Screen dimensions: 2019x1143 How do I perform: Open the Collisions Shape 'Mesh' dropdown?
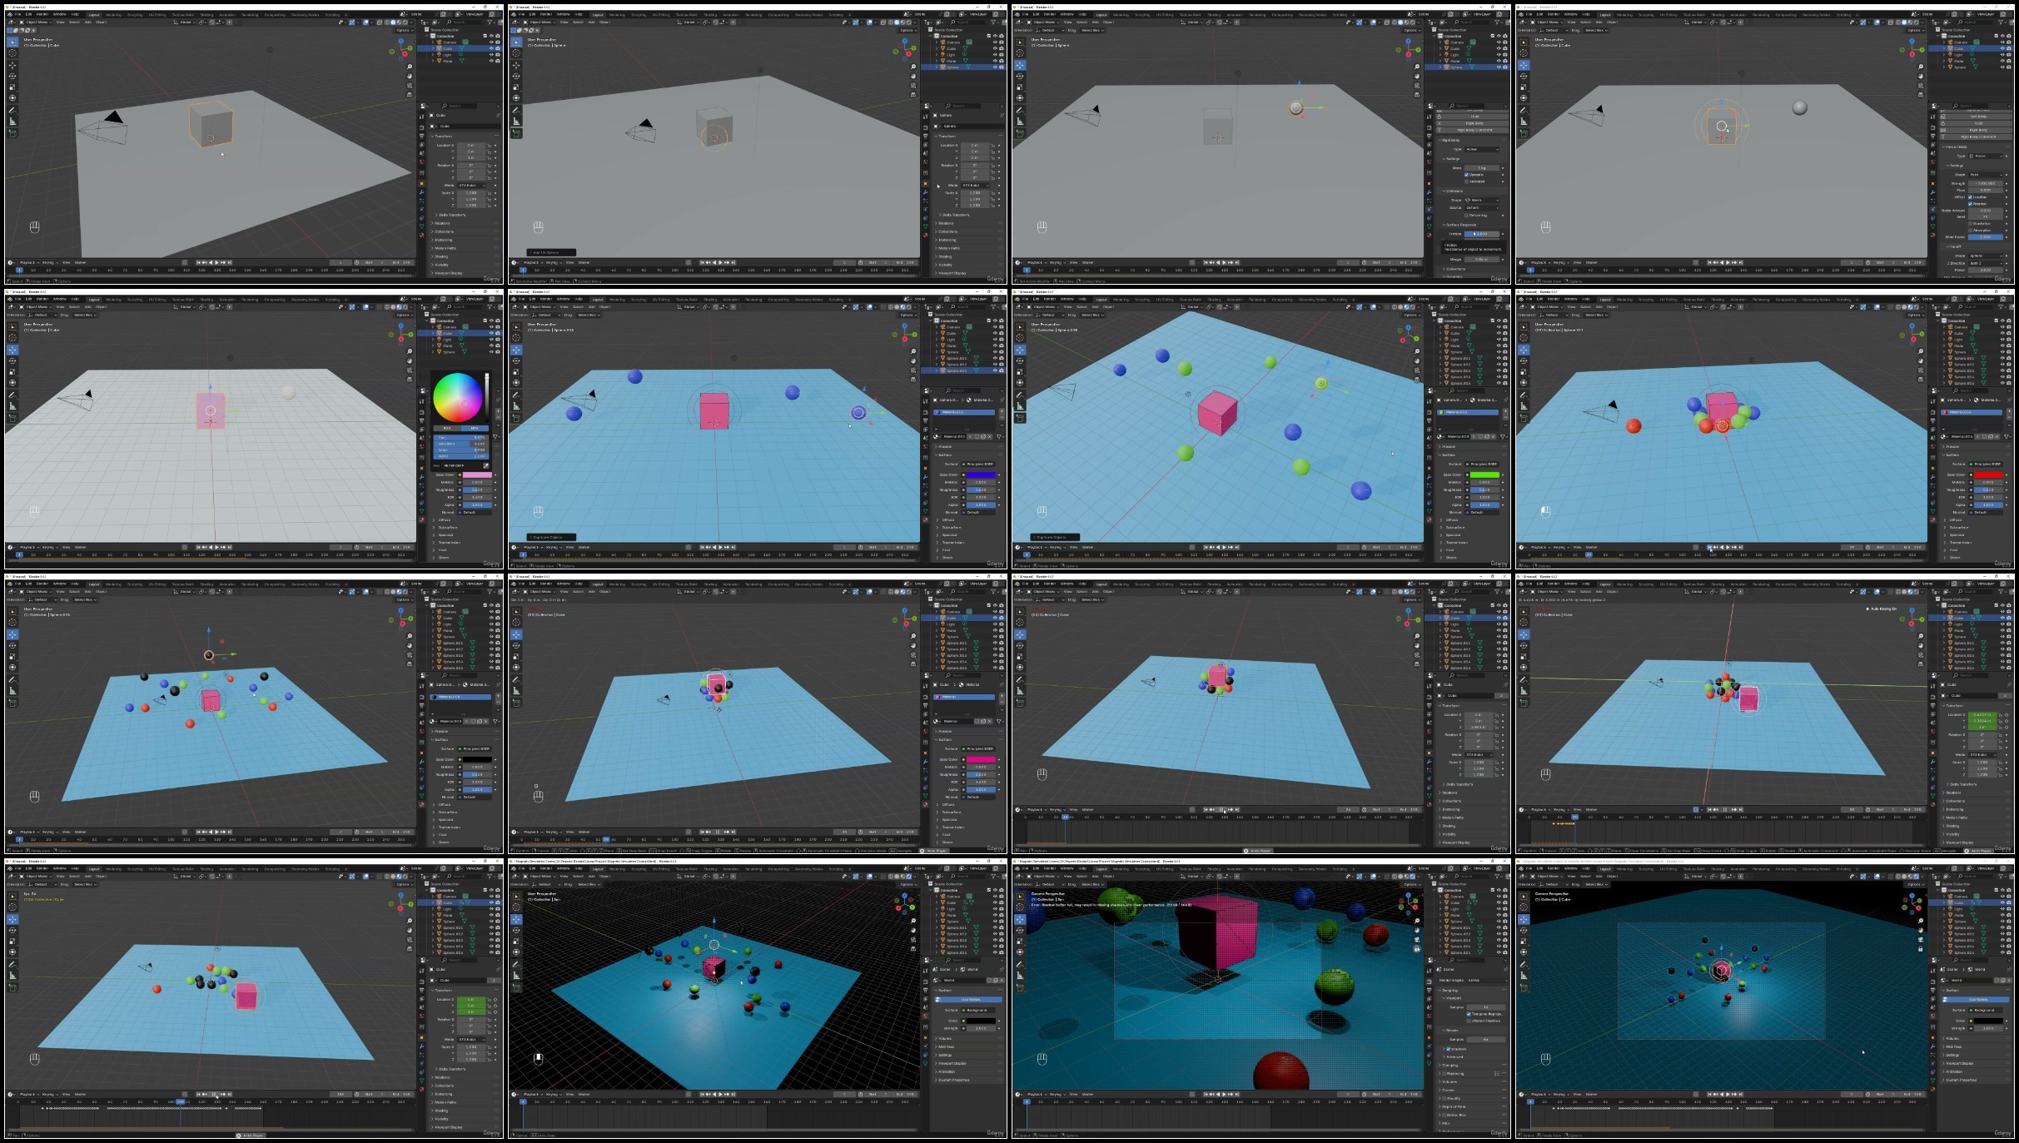1481,200
